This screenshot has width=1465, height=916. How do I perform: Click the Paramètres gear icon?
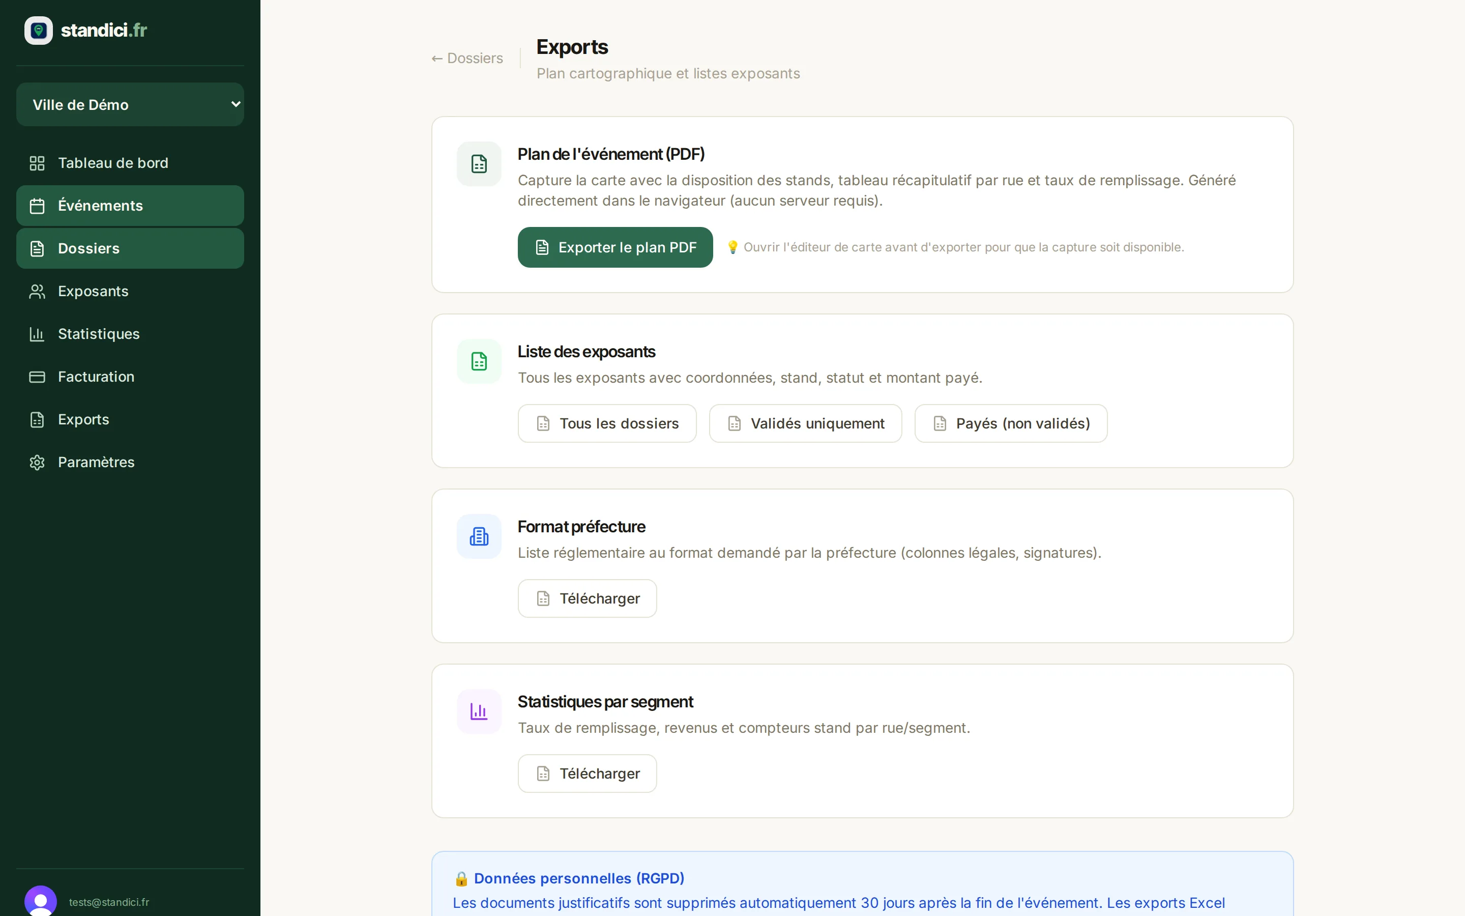tap(37, 462)
